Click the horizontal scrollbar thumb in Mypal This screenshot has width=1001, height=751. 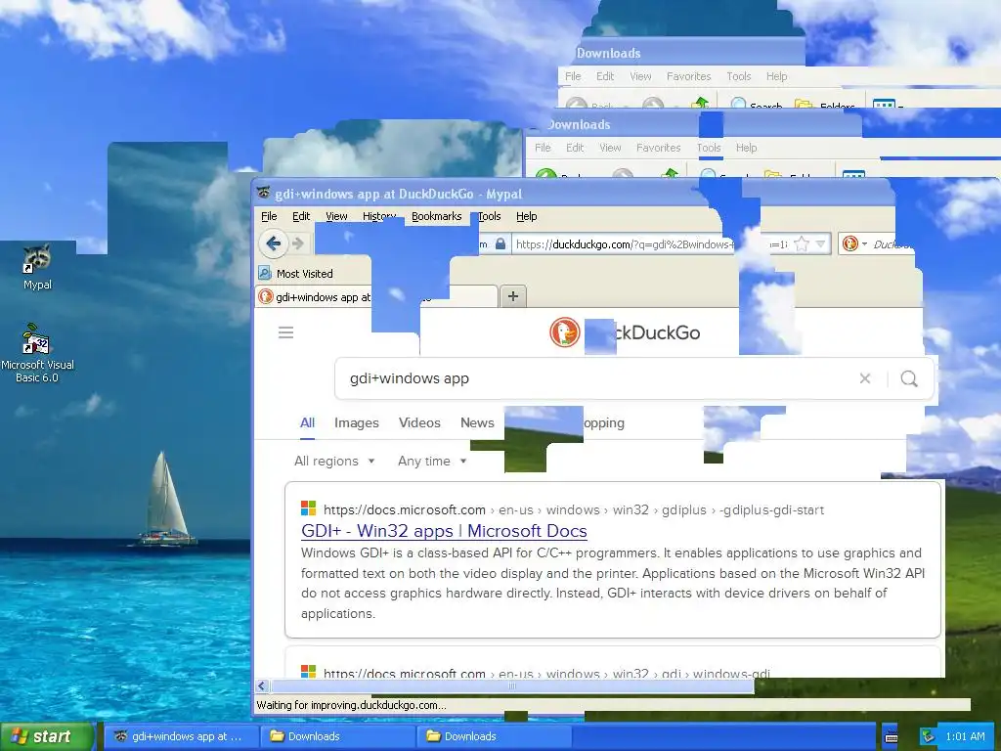pos(512,685)
